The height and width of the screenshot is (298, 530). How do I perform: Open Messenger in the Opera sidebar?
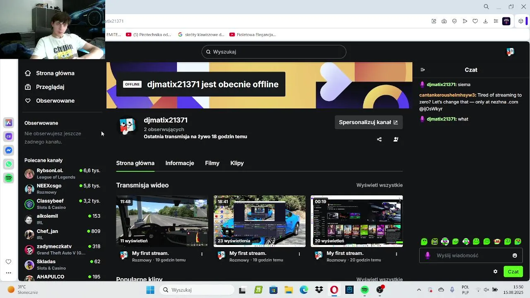pyautogui.click(x=8, y=150)
